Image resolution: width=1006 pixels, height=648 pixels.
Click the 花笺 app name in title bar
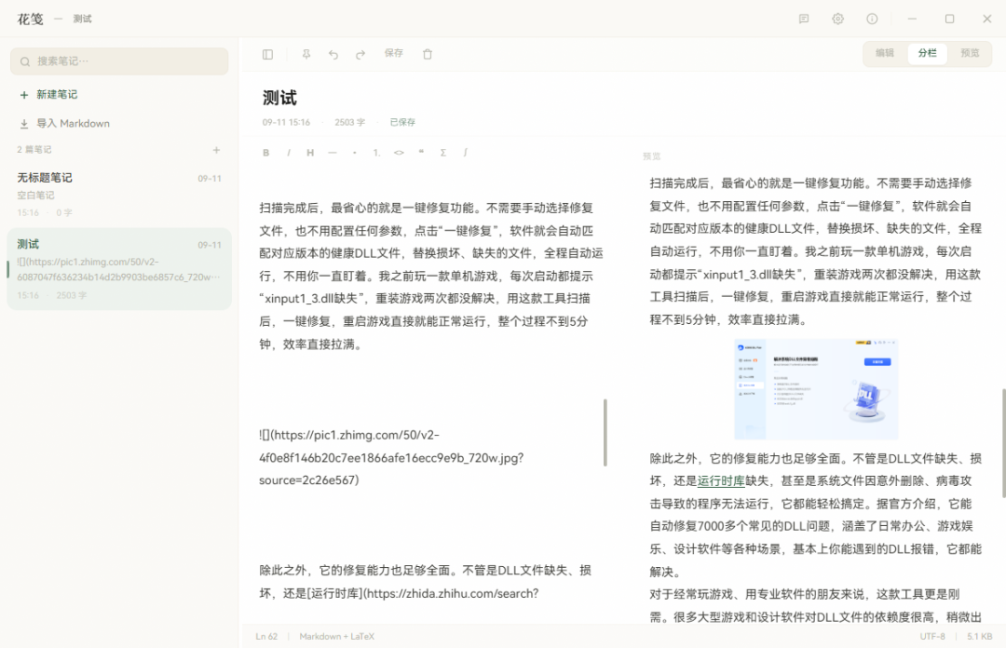pos(30,20)
